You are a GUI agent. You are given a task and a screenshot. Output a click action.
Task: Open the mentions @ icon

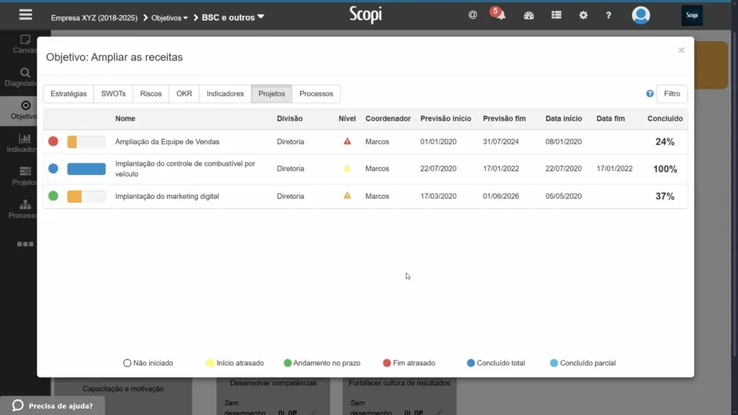click(x=473, y=15)
